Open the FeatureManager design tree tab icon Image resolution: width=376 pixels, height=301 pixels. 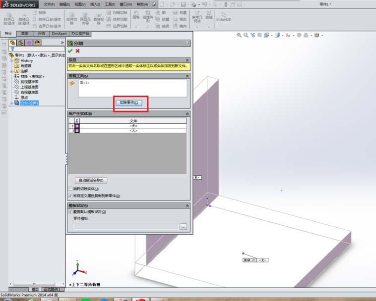(x=12, y=43)
